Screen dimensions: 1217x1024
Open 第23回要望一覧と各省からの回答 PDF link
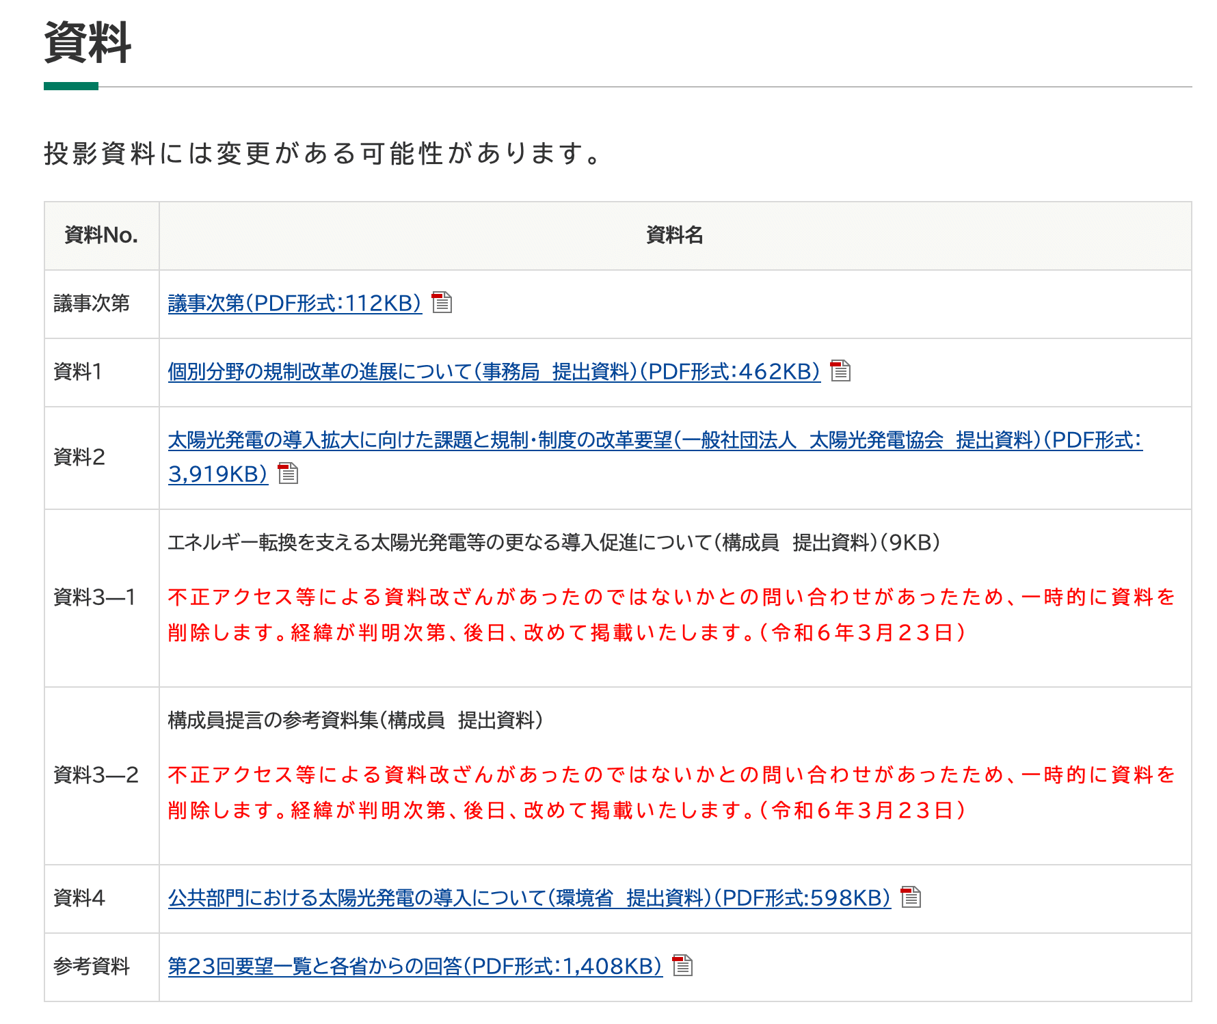416,967
